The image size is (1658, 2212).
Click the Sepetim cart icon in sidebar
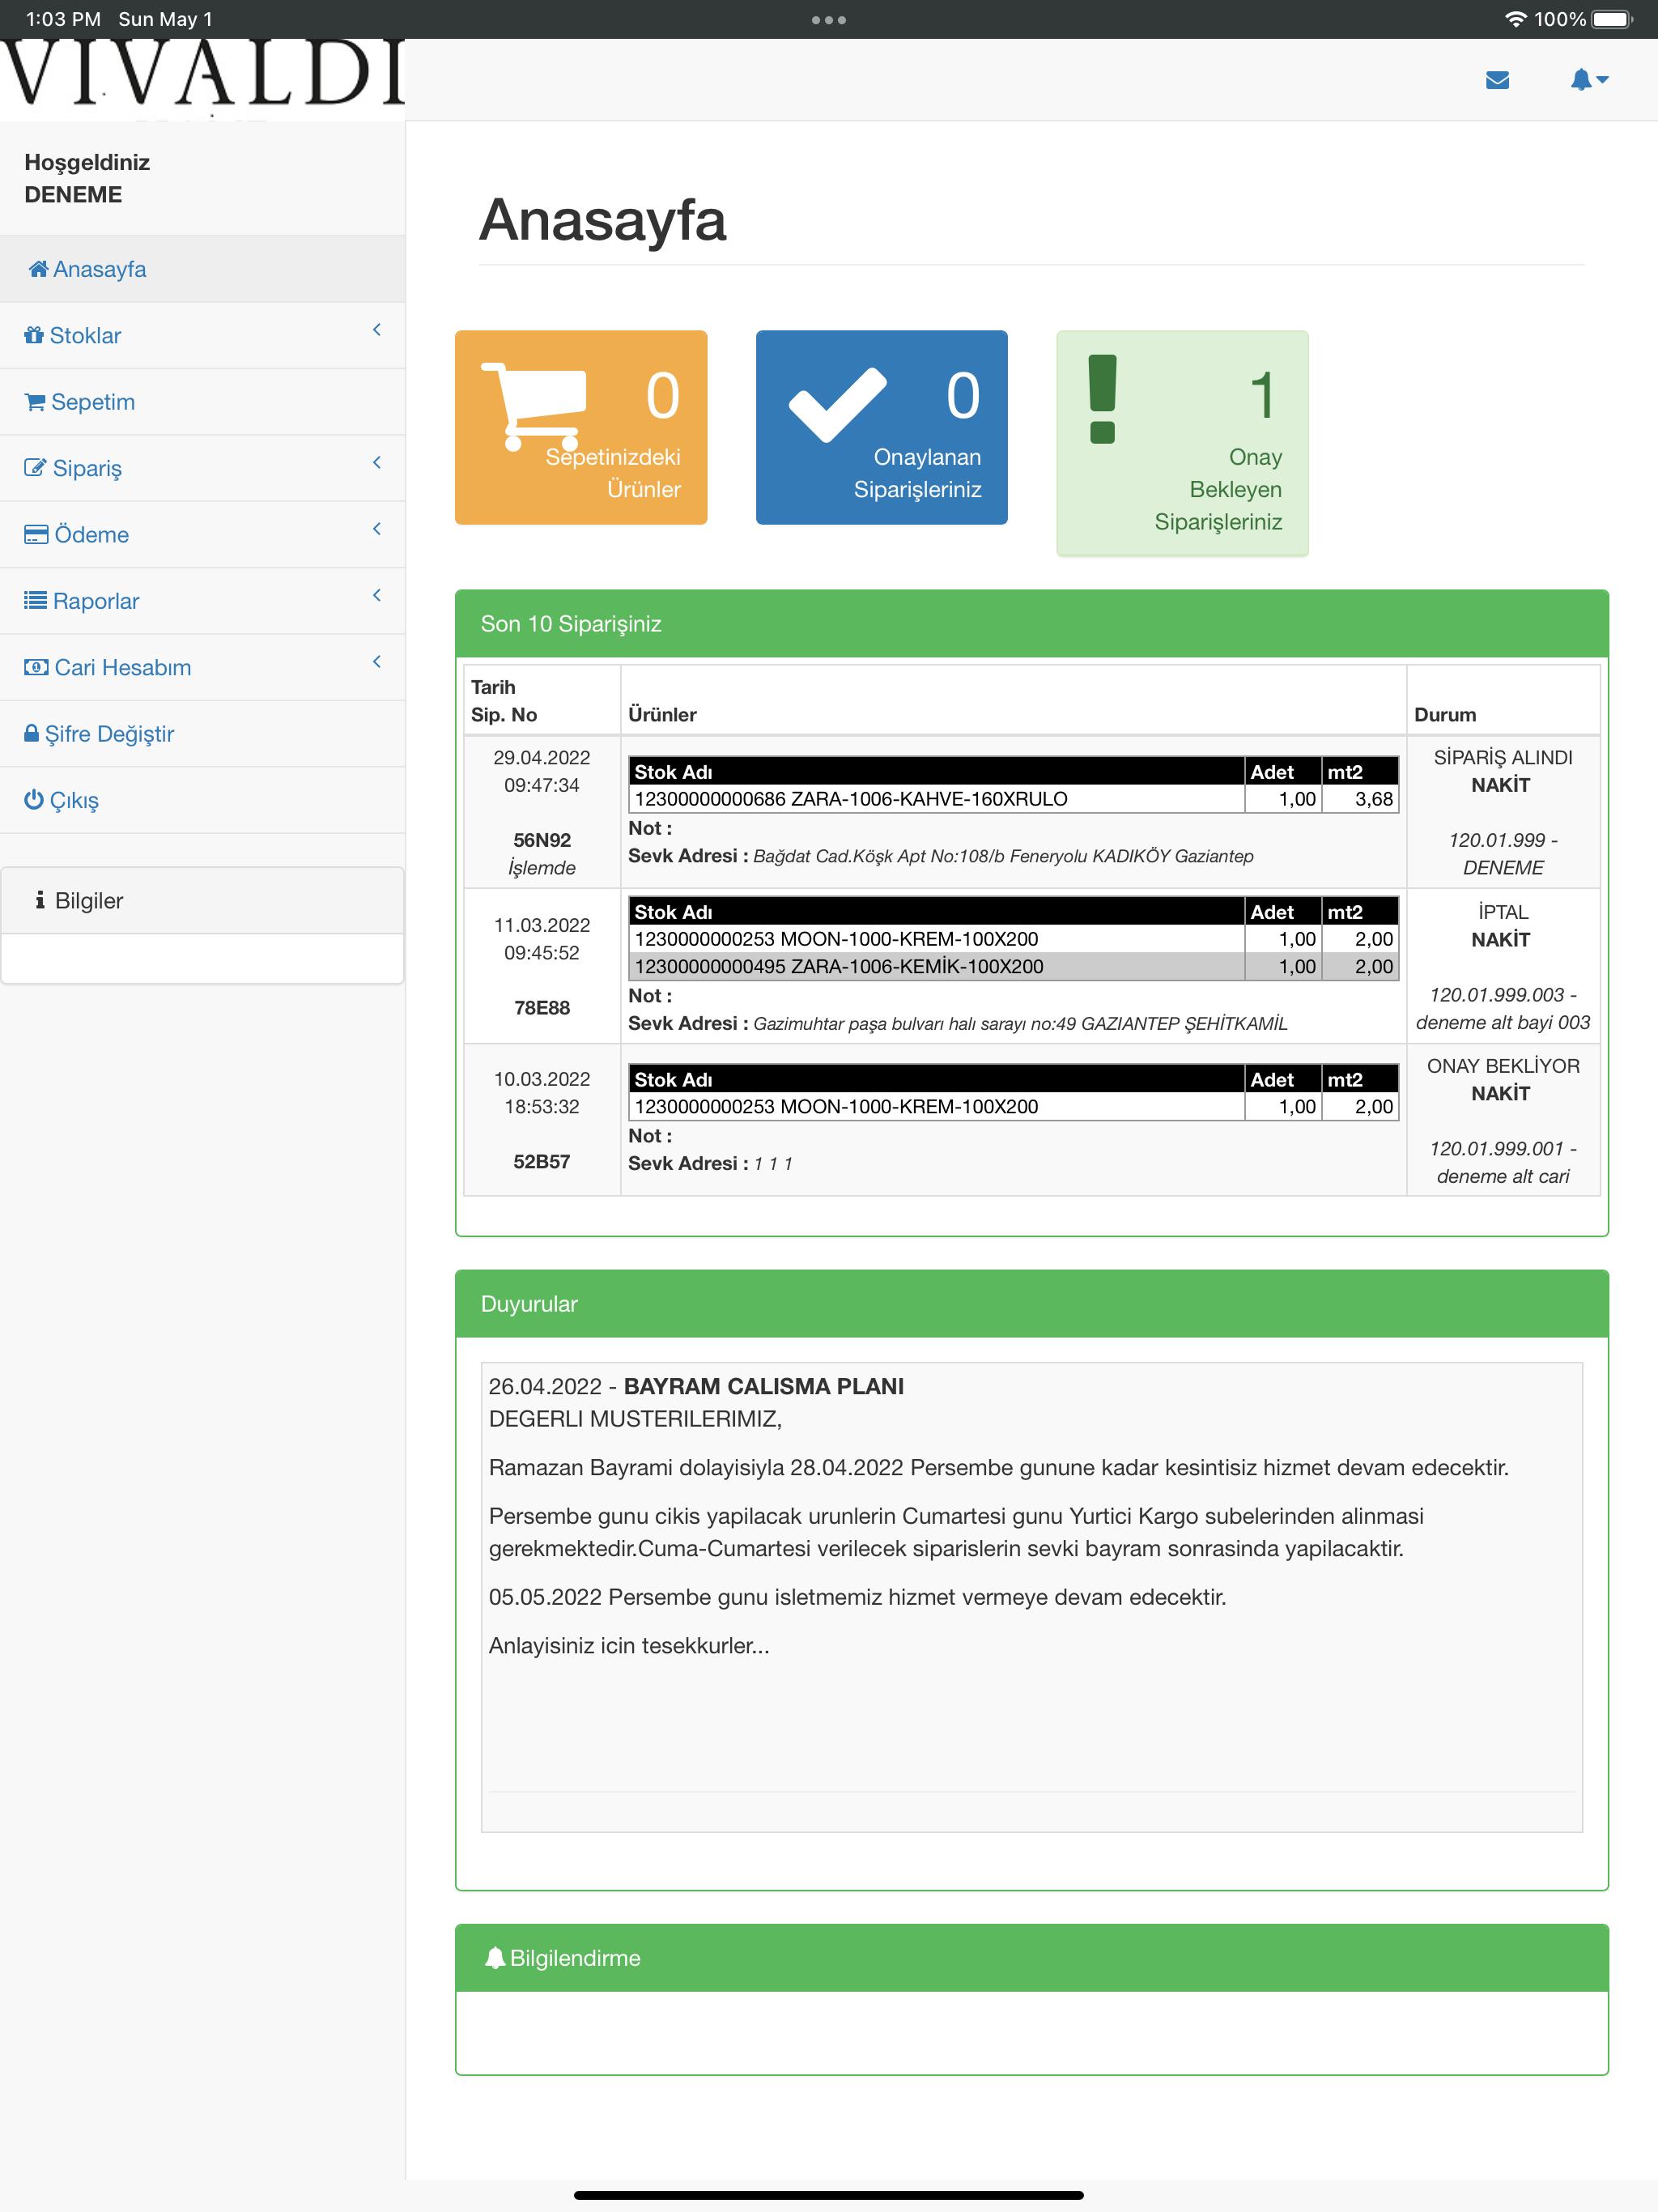point(35,402)
